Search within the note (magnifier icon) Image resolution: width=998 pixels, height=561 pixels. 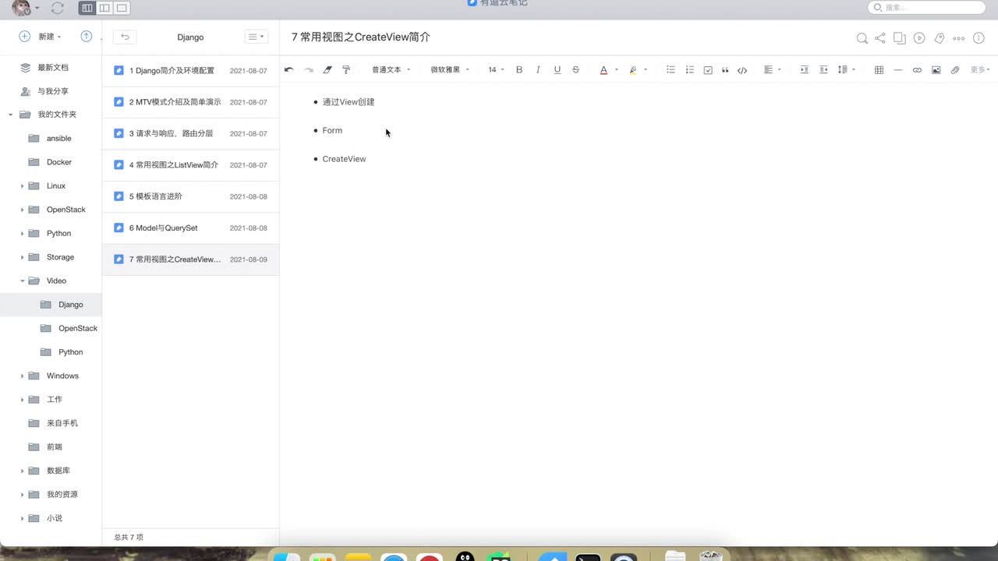click(862, 37)
